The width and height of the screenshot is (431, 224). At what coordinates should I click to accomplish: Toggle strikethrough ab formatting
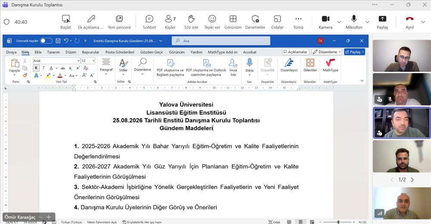click(x=62, y=68)
